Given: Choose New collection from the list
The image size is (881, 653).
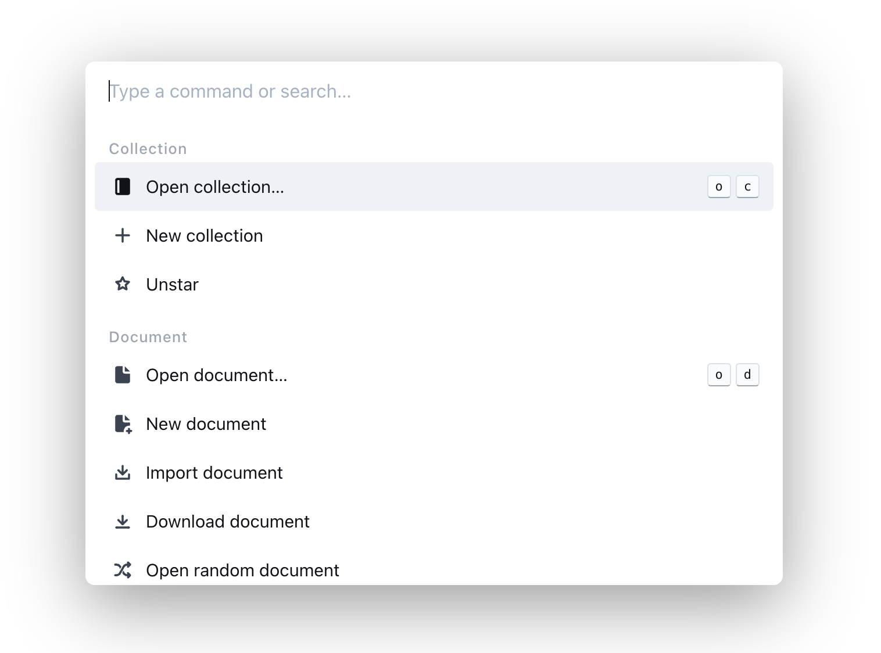Looking at the screenshot, I should coord(434,235).
